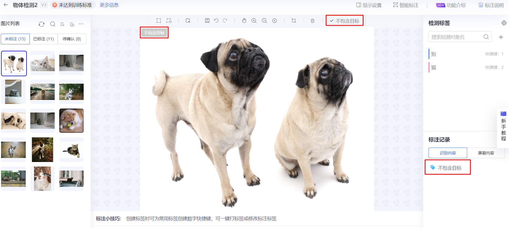Open the dog on wooden dock thumbnail

[x=42, y=92]
